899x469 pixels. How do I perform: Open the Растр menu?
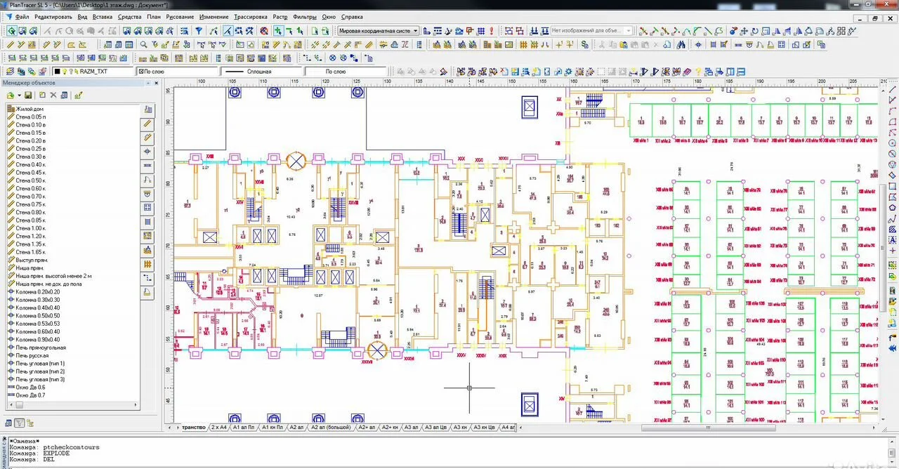click(280, 16)
